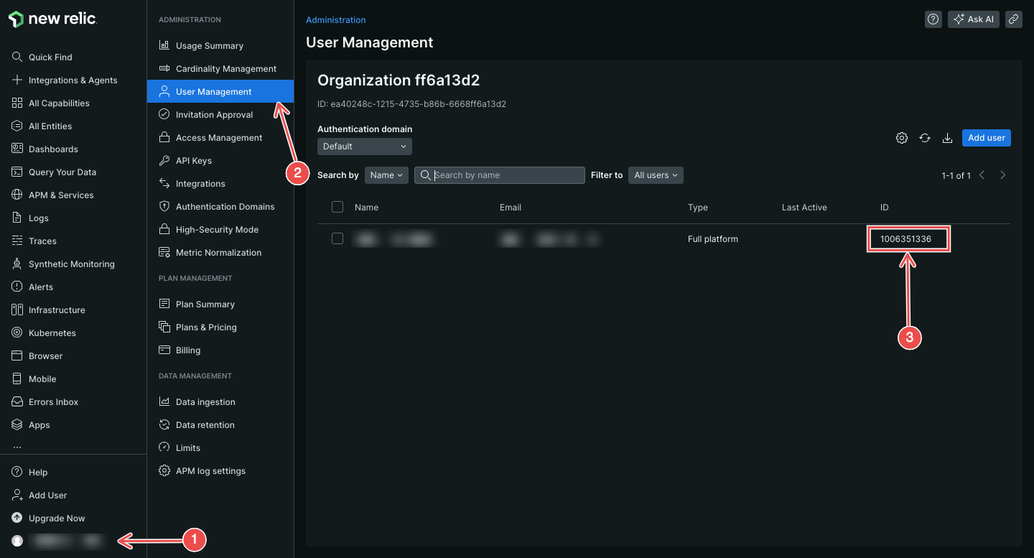Change the Search by Name dropdown
Image resolution: width=1034 pixels, height=558 pixels.
point(386,175)
